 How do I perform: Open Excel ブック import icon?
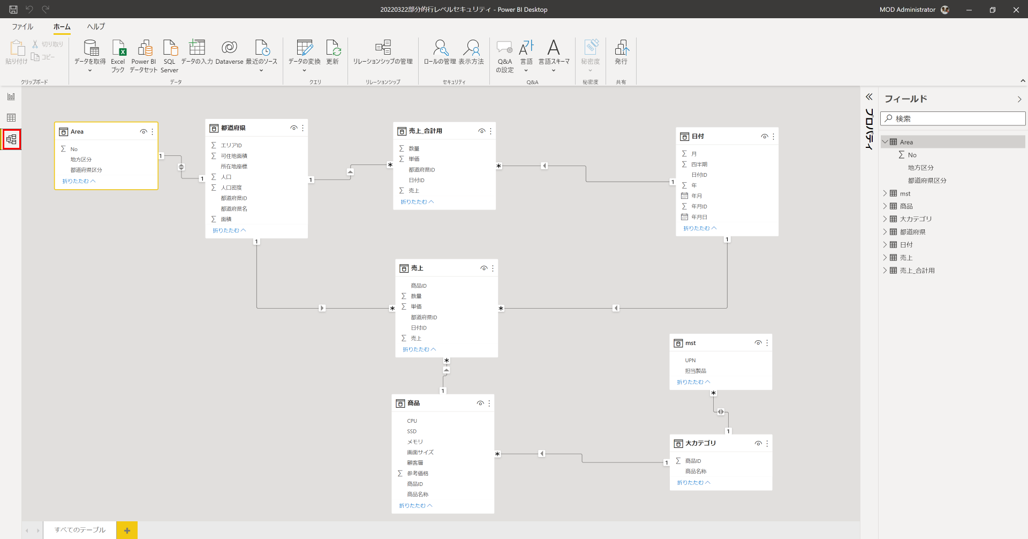click(x=118, y=49)
